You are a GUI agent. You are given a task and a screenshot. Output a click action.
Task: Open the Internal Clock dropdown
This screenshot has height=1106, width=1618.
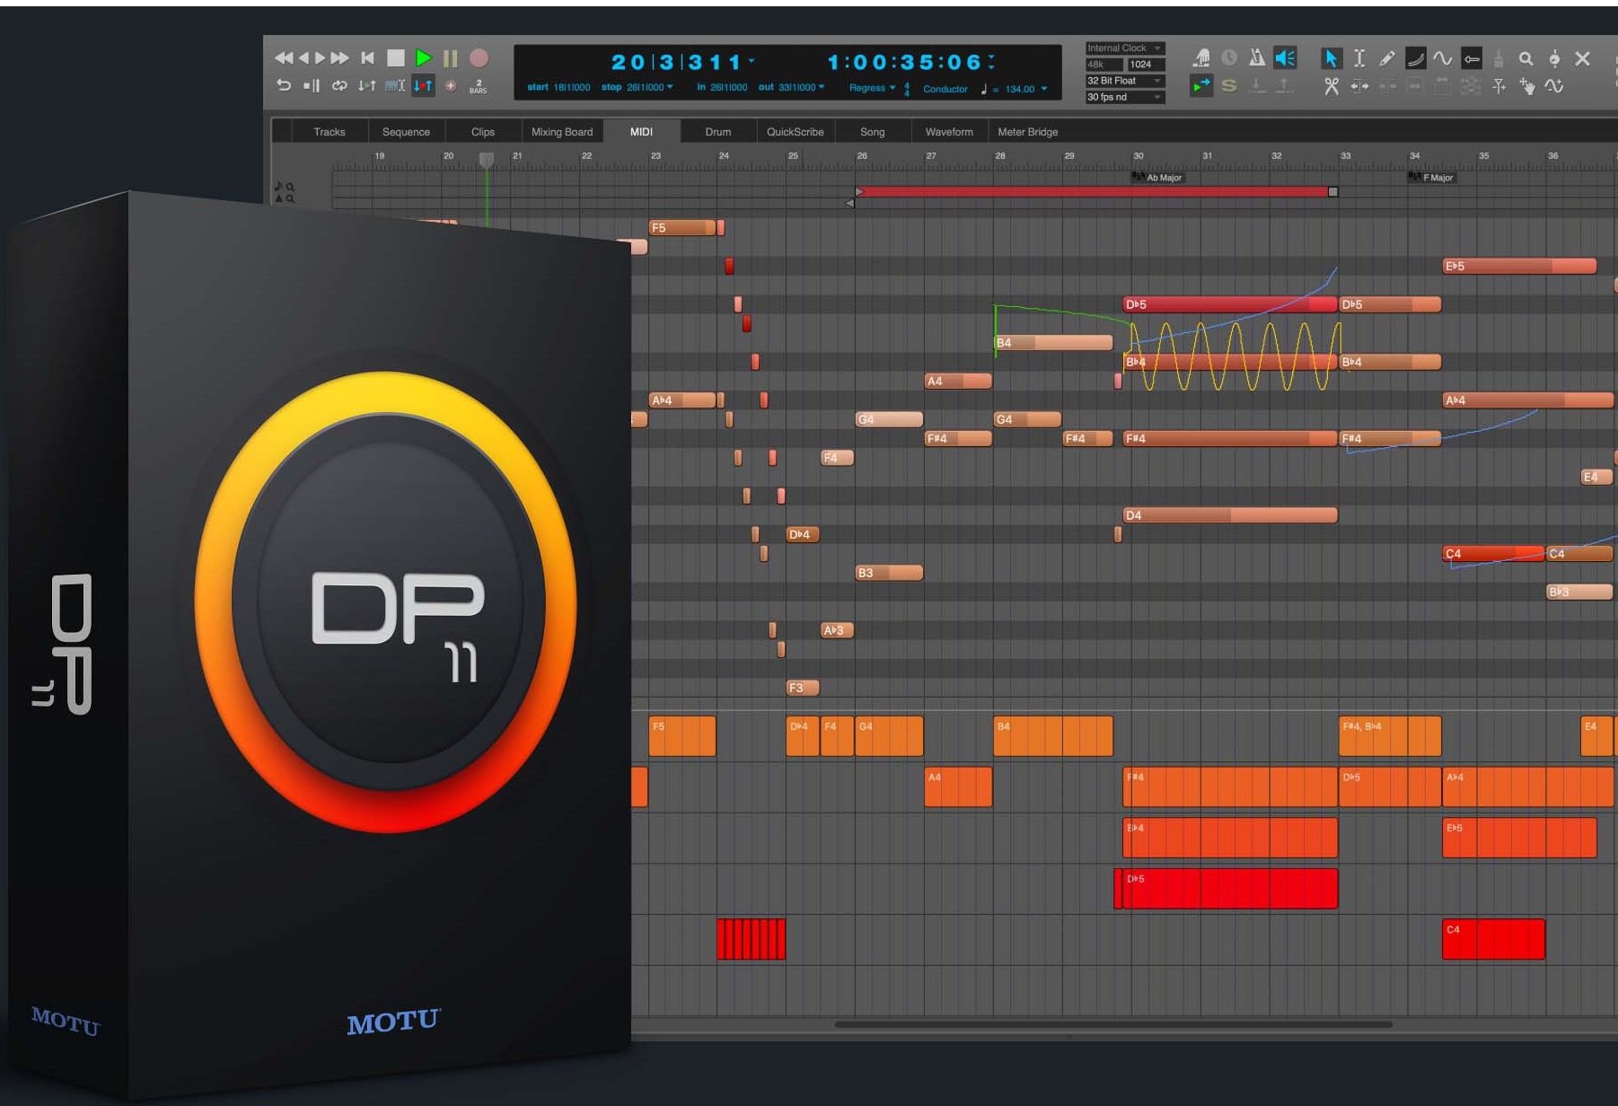[1124, 48]
